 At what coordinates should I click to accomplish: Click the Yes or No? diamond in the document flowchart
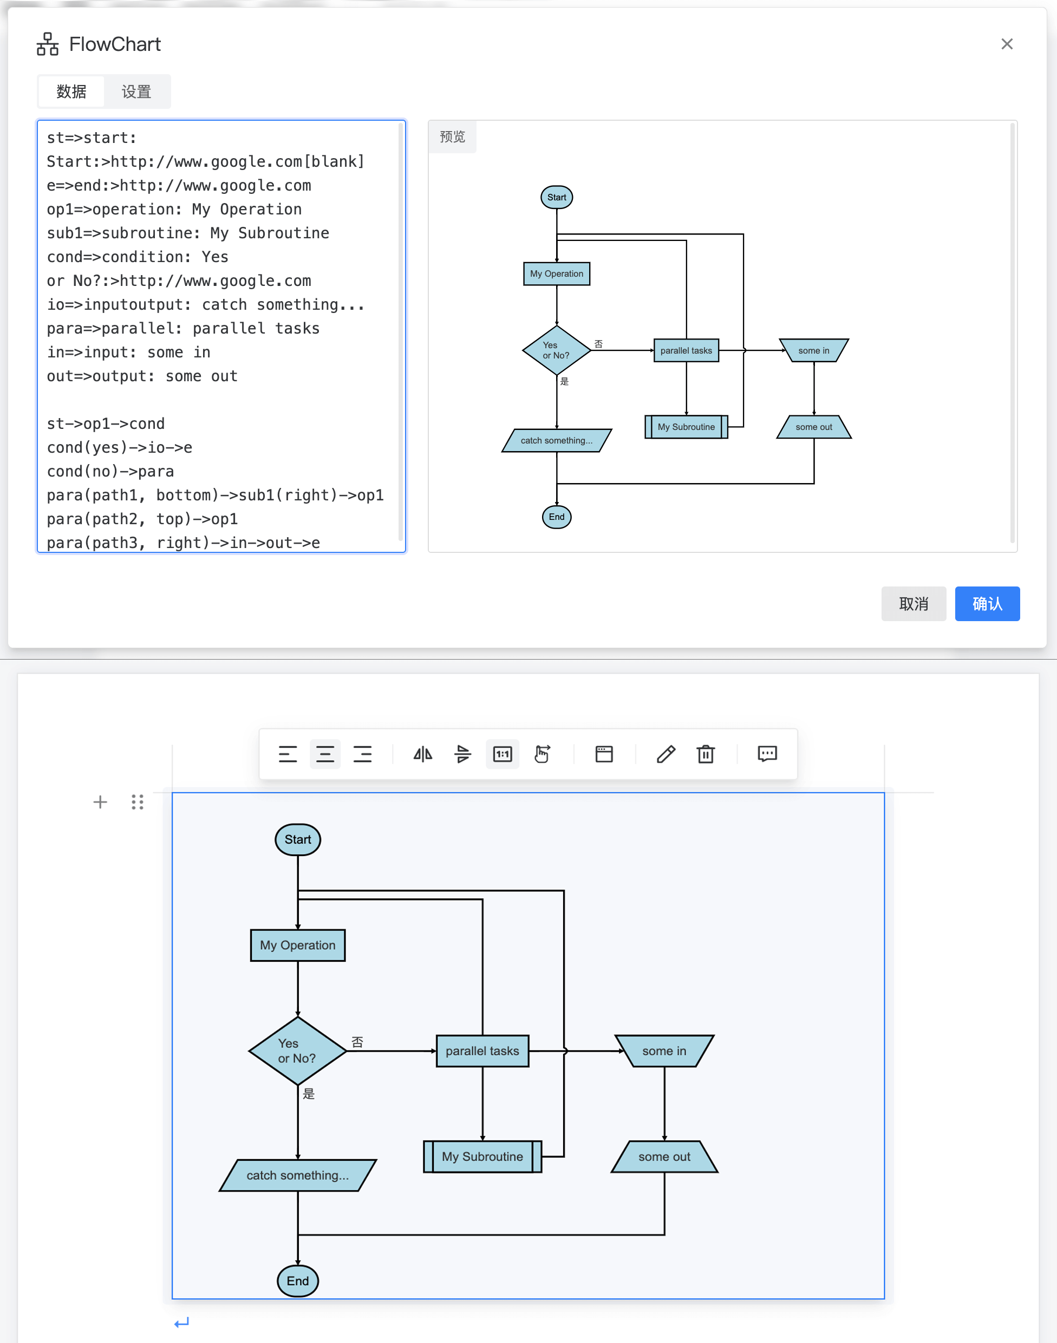tap(298, 1051)
